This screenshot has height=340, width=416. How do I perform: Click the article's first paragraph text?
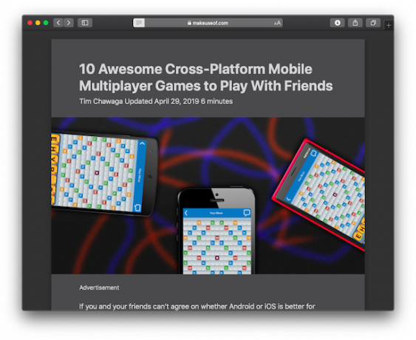coord(197,307)
